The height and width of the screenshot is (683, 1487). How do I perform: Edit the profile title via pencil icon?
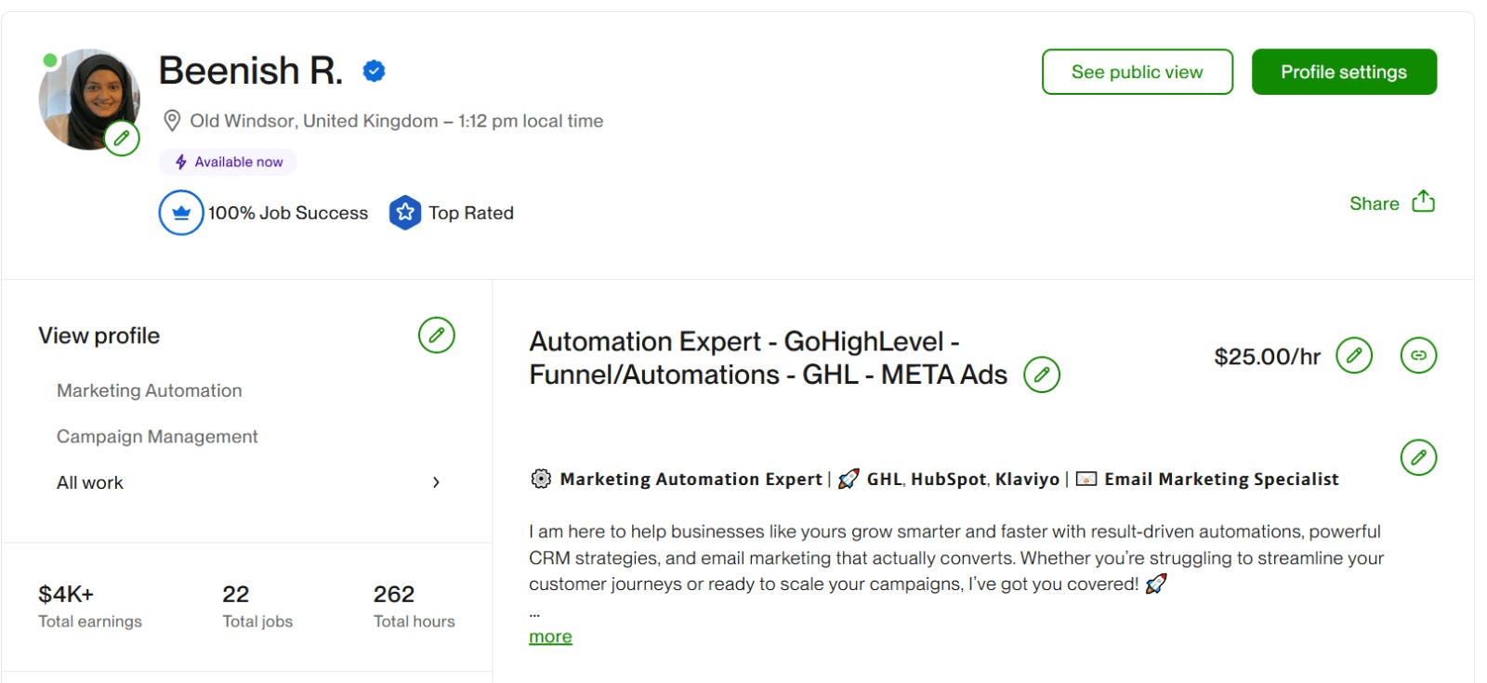(1042, 374)
